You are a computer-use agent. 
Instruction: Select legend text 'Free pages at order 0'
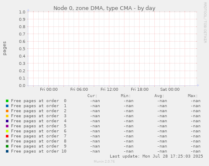point(39,101)
